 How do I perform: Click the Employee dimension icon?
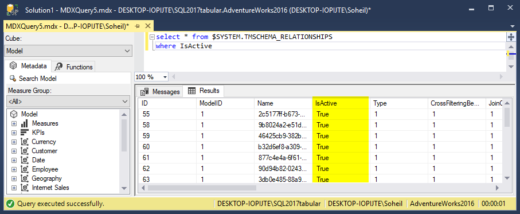(24, 169)
